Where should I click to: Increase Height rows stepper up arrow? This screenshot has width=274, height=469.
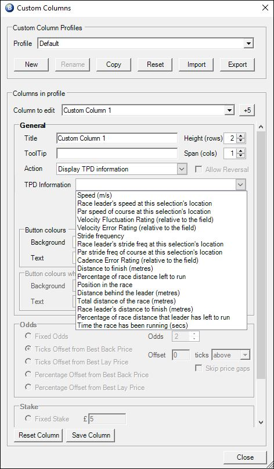[241, 136]
